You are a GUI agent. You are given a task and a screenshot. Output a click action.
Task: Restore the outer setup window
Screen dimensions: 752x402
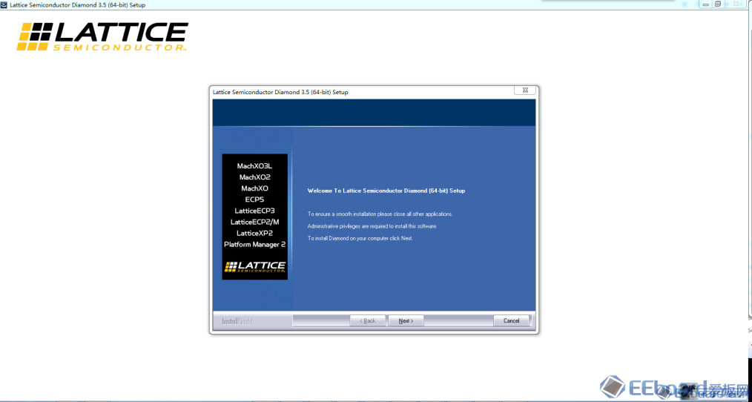pyautogui.click(x=717, y=4)
